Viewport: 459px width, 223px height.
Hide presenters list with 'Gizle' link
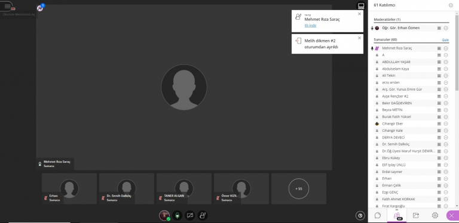[x=445, y=39]
